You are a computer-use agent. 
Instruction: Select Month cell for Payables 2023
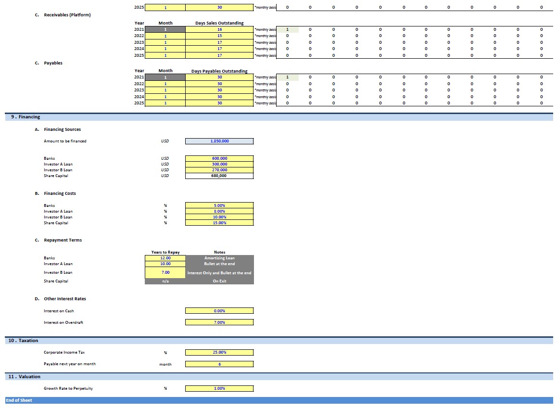[165, 90]
